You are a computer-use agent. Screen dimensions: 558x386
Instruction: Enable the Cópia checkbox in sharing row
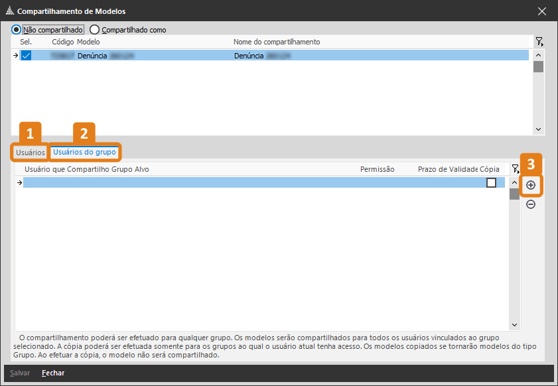pos(491,182)
